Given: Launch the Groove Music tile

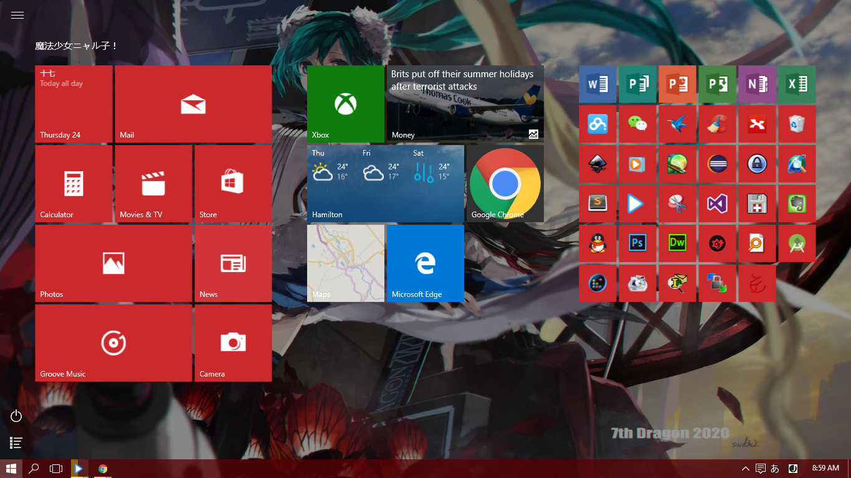Looking at the screenshot, I should pyautogui.click(x=113, y=343).
